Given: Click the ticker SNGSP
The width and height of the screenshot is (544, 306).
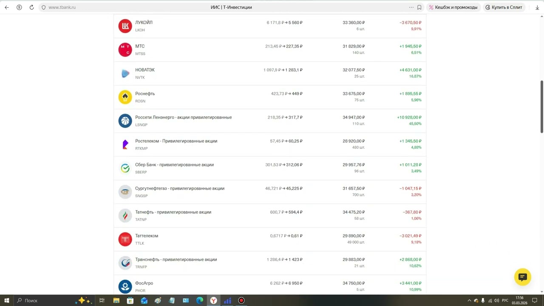Looking at the screenshot, I should point(142,196).
